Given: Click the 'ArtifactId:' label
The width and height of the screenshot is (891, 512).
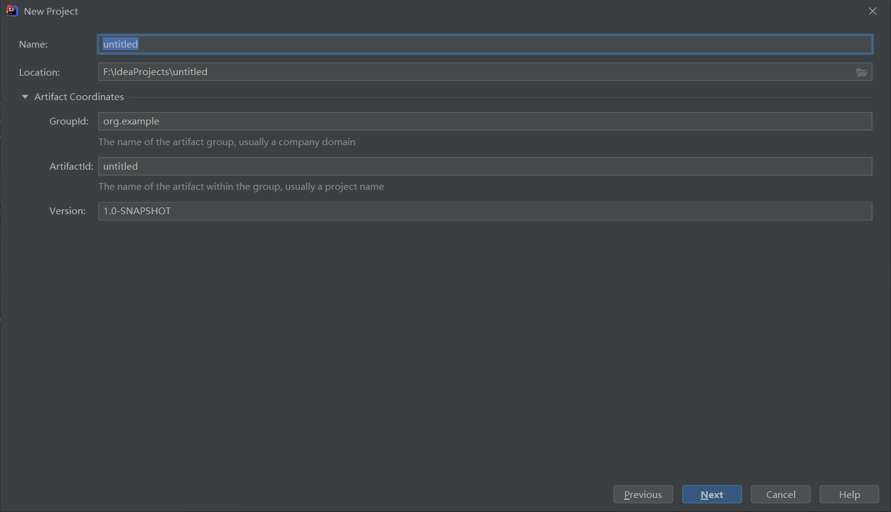Looking at the screenshot, I should pyautogui.click(x=71, y=167).
